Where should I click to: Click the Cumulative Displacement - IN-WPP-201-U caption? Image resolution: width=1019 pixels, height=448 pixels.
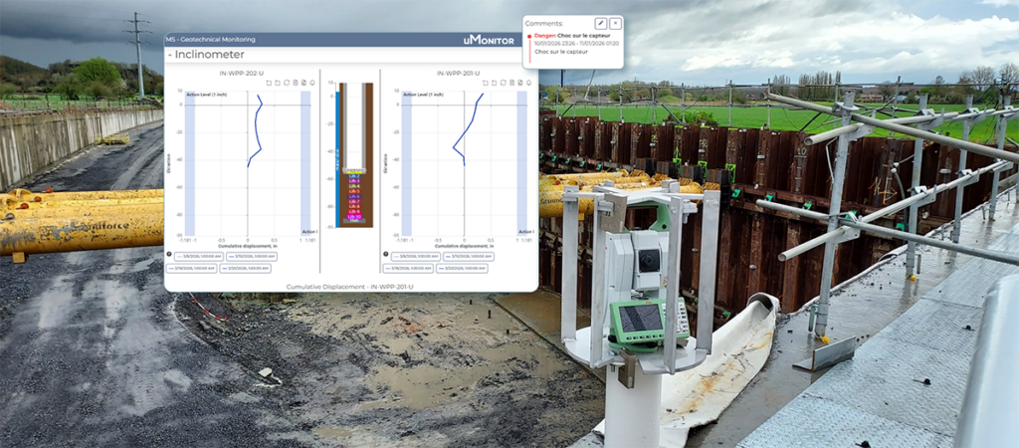tap(350, 286)
